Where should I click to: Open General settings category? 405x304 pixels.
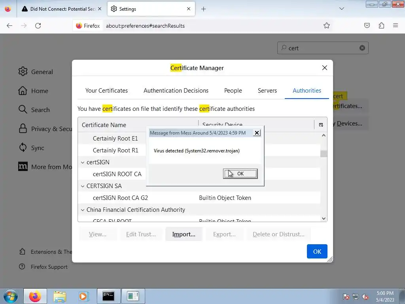36,72
